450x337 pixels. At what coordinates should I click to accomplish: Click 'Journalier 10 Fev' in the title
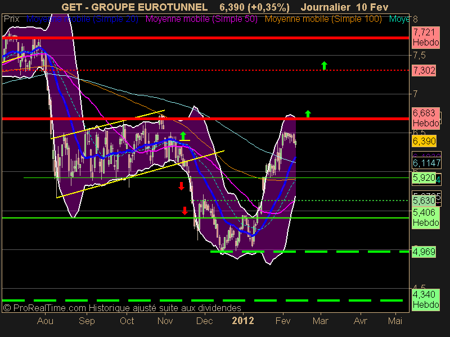coord(344,7)
